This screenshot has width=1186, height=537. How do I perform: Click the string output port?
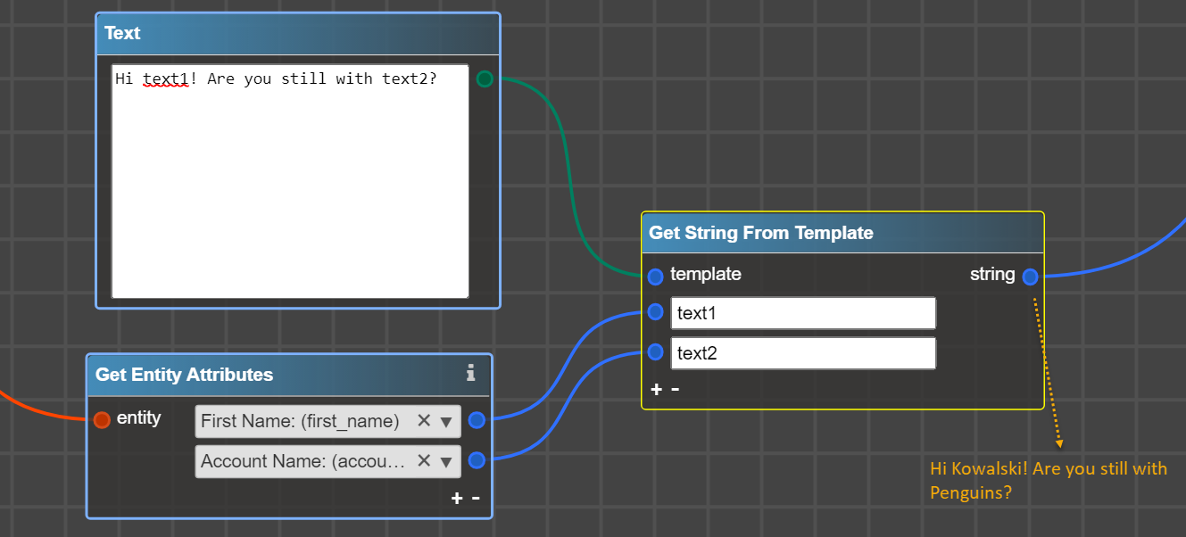(x=1031, y=277)
